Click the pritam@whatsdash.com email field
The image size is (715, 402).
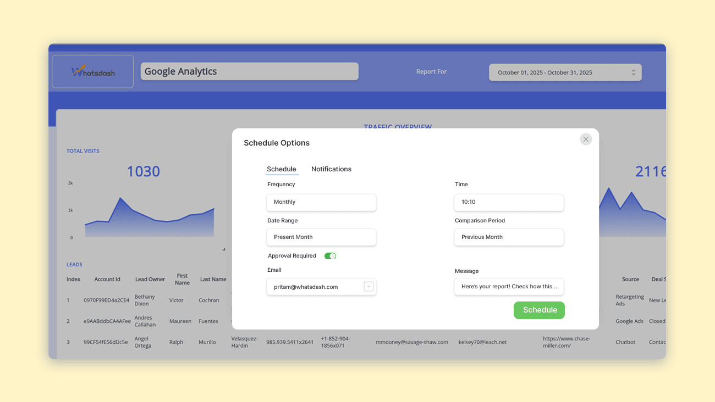pos(316,286)
